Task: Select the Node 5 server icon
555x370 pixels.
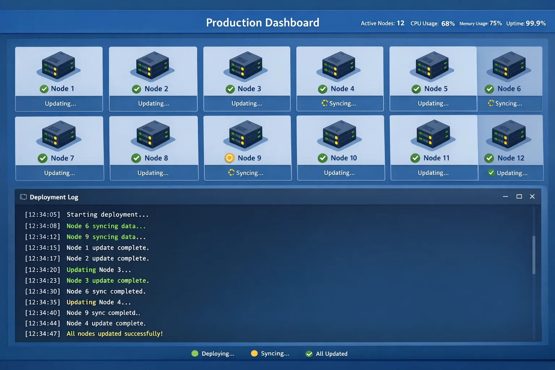Action: click(x=433, y=65)
